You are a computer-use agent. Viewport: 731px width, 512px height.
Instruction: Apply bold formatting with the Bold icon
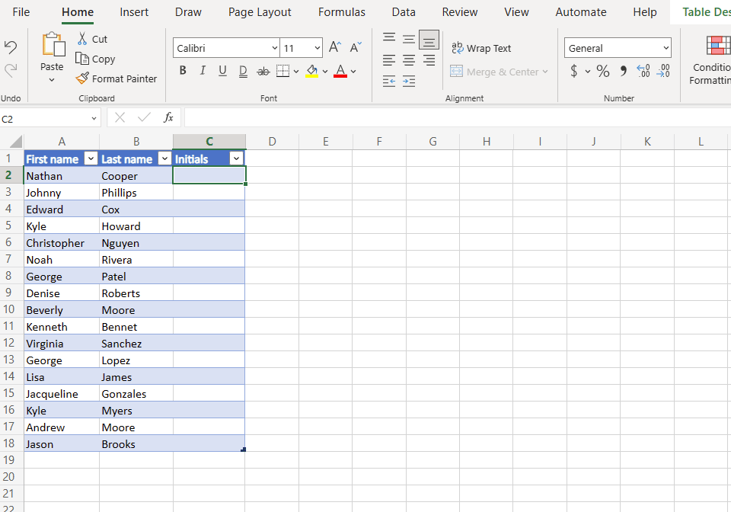183,70
